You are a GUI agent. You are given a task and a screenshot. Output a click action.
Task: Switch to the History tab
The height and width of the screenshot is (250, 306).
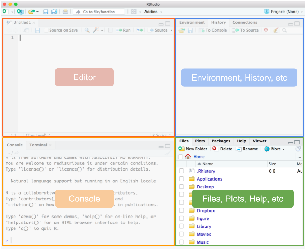coord(219,22)
